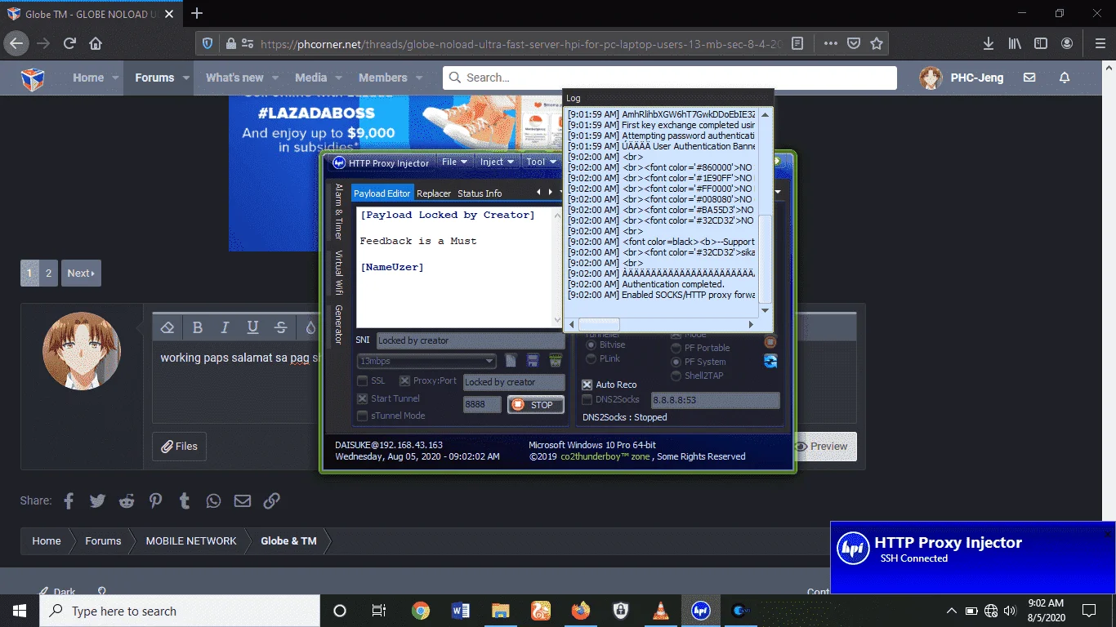Open File Explorer from the taskbar
1116x627 pixels.
(x=501, y=611)
